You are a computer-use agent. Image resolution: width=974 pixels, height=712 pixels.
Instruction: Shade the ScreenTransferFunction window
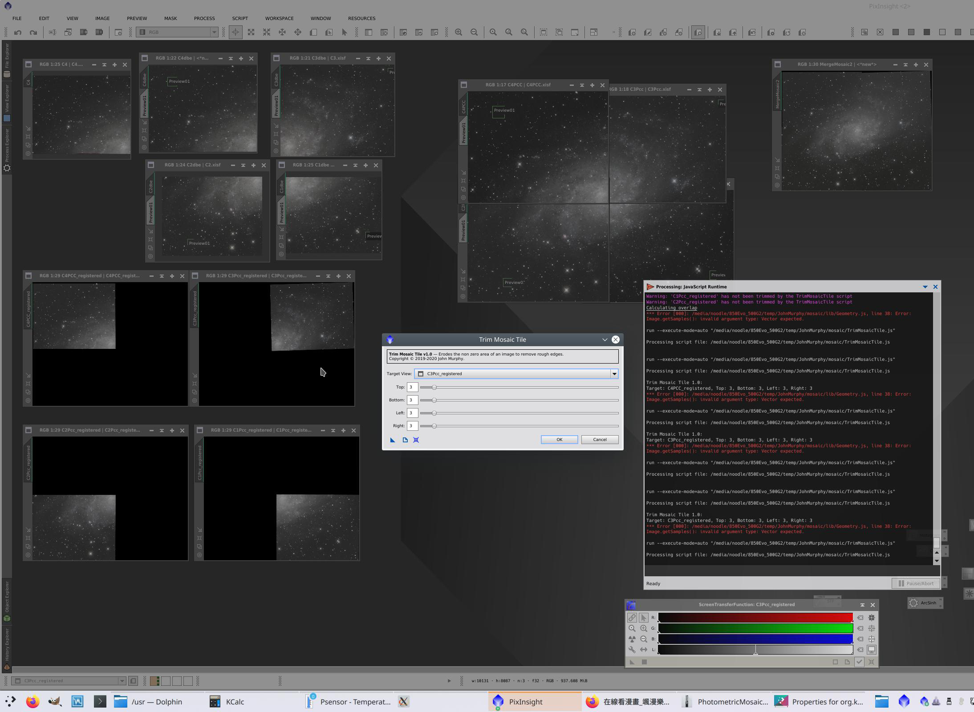pyautogui.click(x=862, y=605)
